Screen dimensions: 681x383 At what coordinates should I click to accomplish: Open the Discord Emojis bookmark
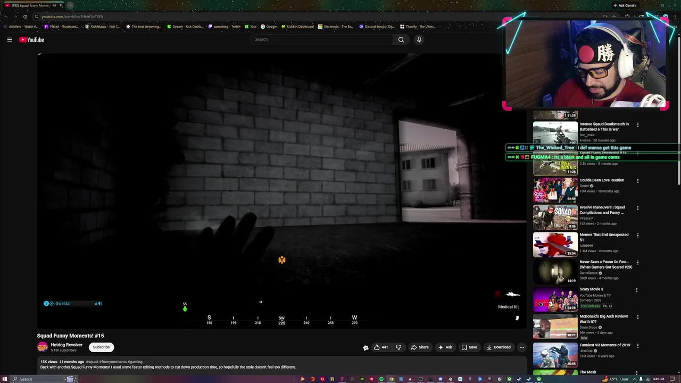(377, 27)
